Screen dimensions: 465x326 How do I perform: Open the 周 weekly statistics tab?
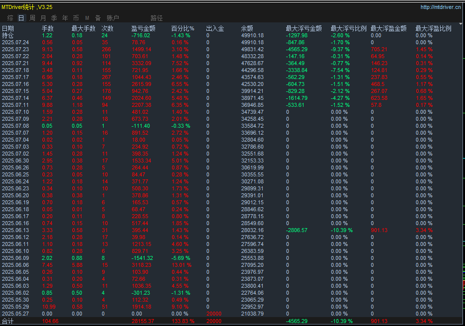(x=32, y=18)
